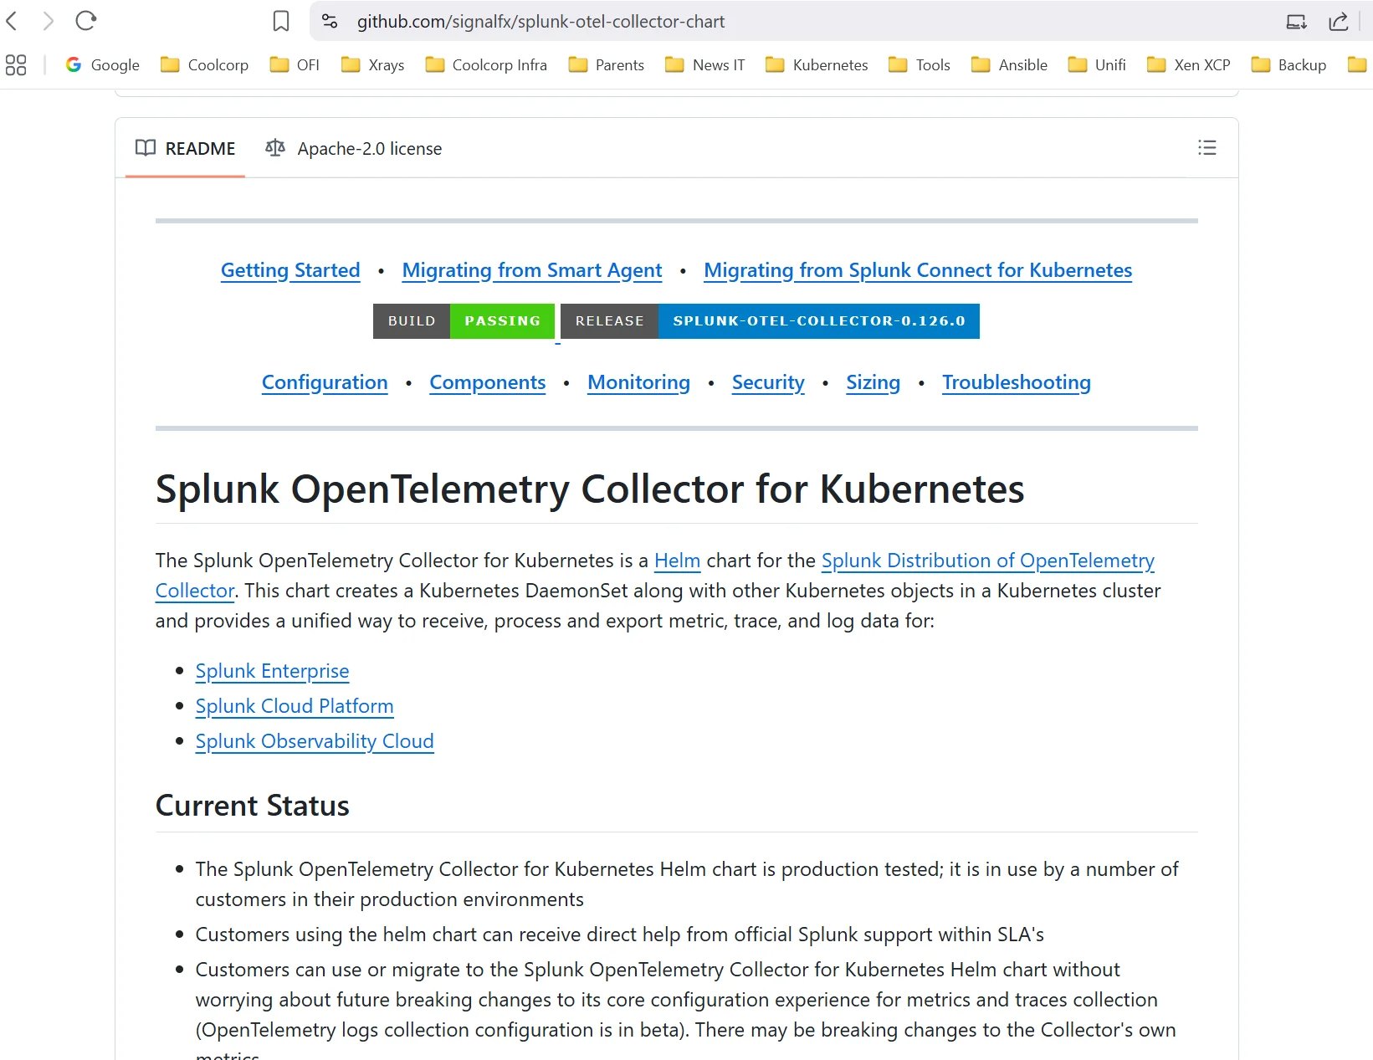Open Migrating from Smart Agent link
Image resolution: width=1373 pixels, height=1060 pixels.
point(532,270)
